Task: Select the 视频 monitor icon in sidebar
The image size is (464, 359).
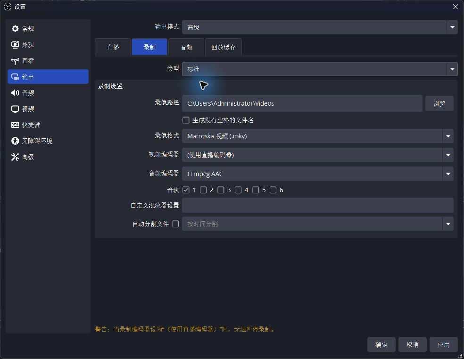Action: point(15,109)
